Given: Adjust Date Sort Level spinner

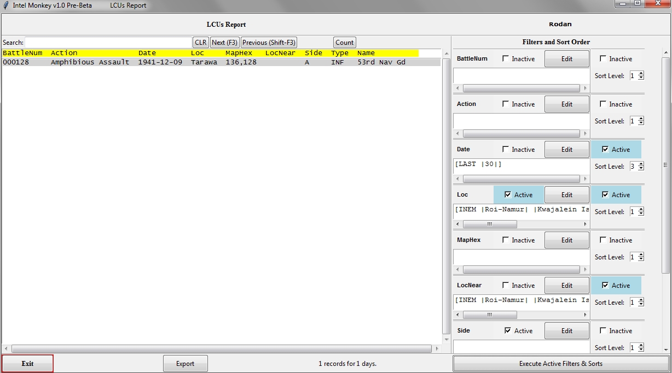Looking at the screenshot, I should click(x=636, y=167).
